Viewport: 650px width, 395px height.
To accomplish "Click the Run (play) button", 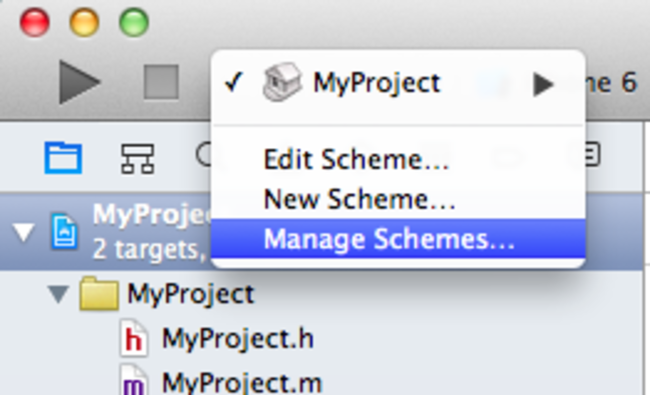I will pos(79,82).
